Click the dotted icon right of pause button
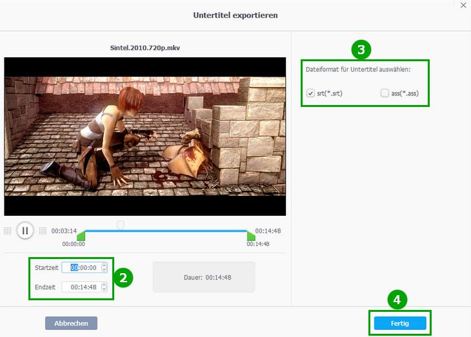471x337 pixels. 43,231
